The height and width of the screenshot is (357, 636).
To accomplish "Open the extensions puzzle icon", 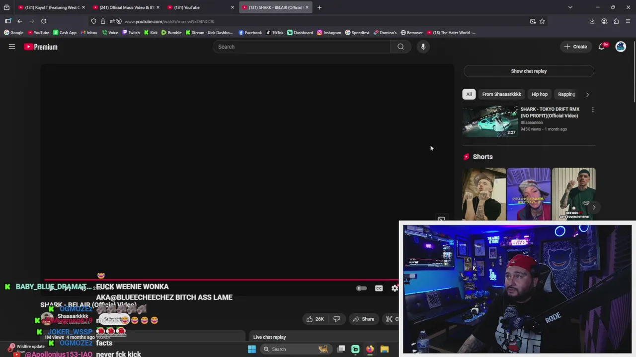I will [616, 21].
